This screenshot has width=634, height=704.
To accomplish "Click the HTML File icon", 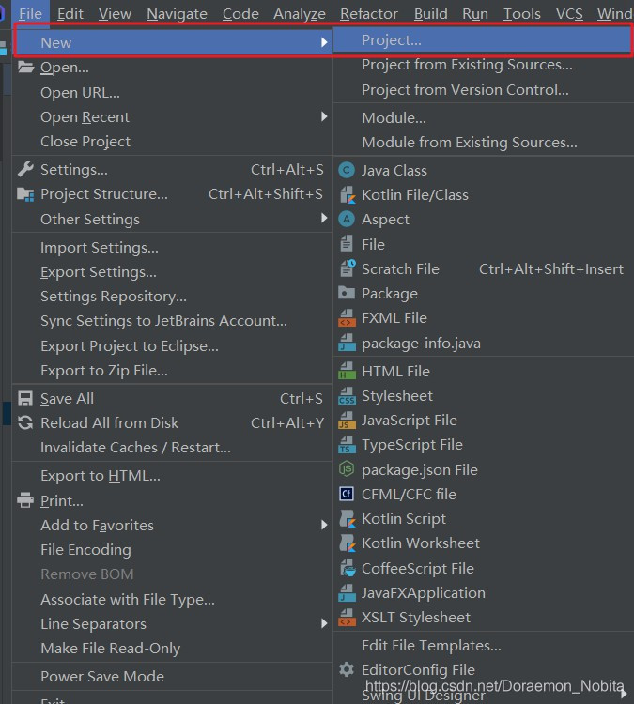I will tap(347, 372).
